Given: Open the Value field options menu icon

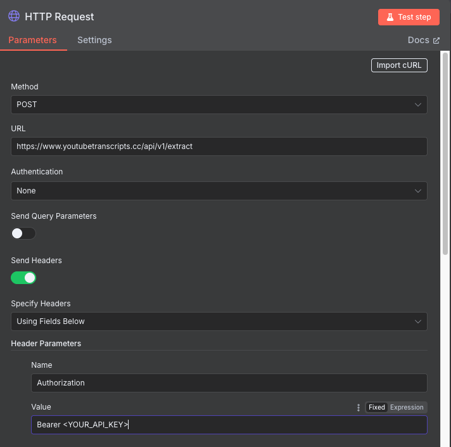Looking at the screenshot, I should coord(358,407).
